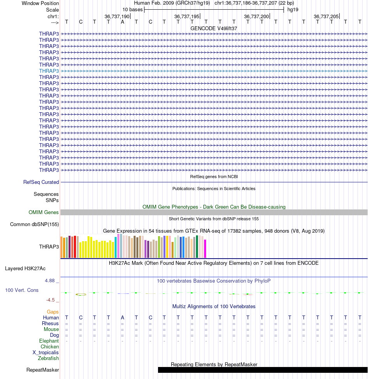Click the hg19 label beside the scale bar
368x379 pixels.
(293, 10)
